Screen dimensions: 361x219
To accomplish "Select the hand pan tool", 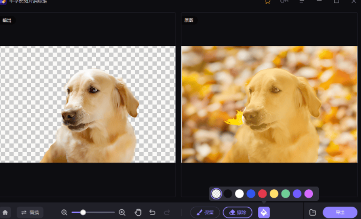I will coord(138,213).
